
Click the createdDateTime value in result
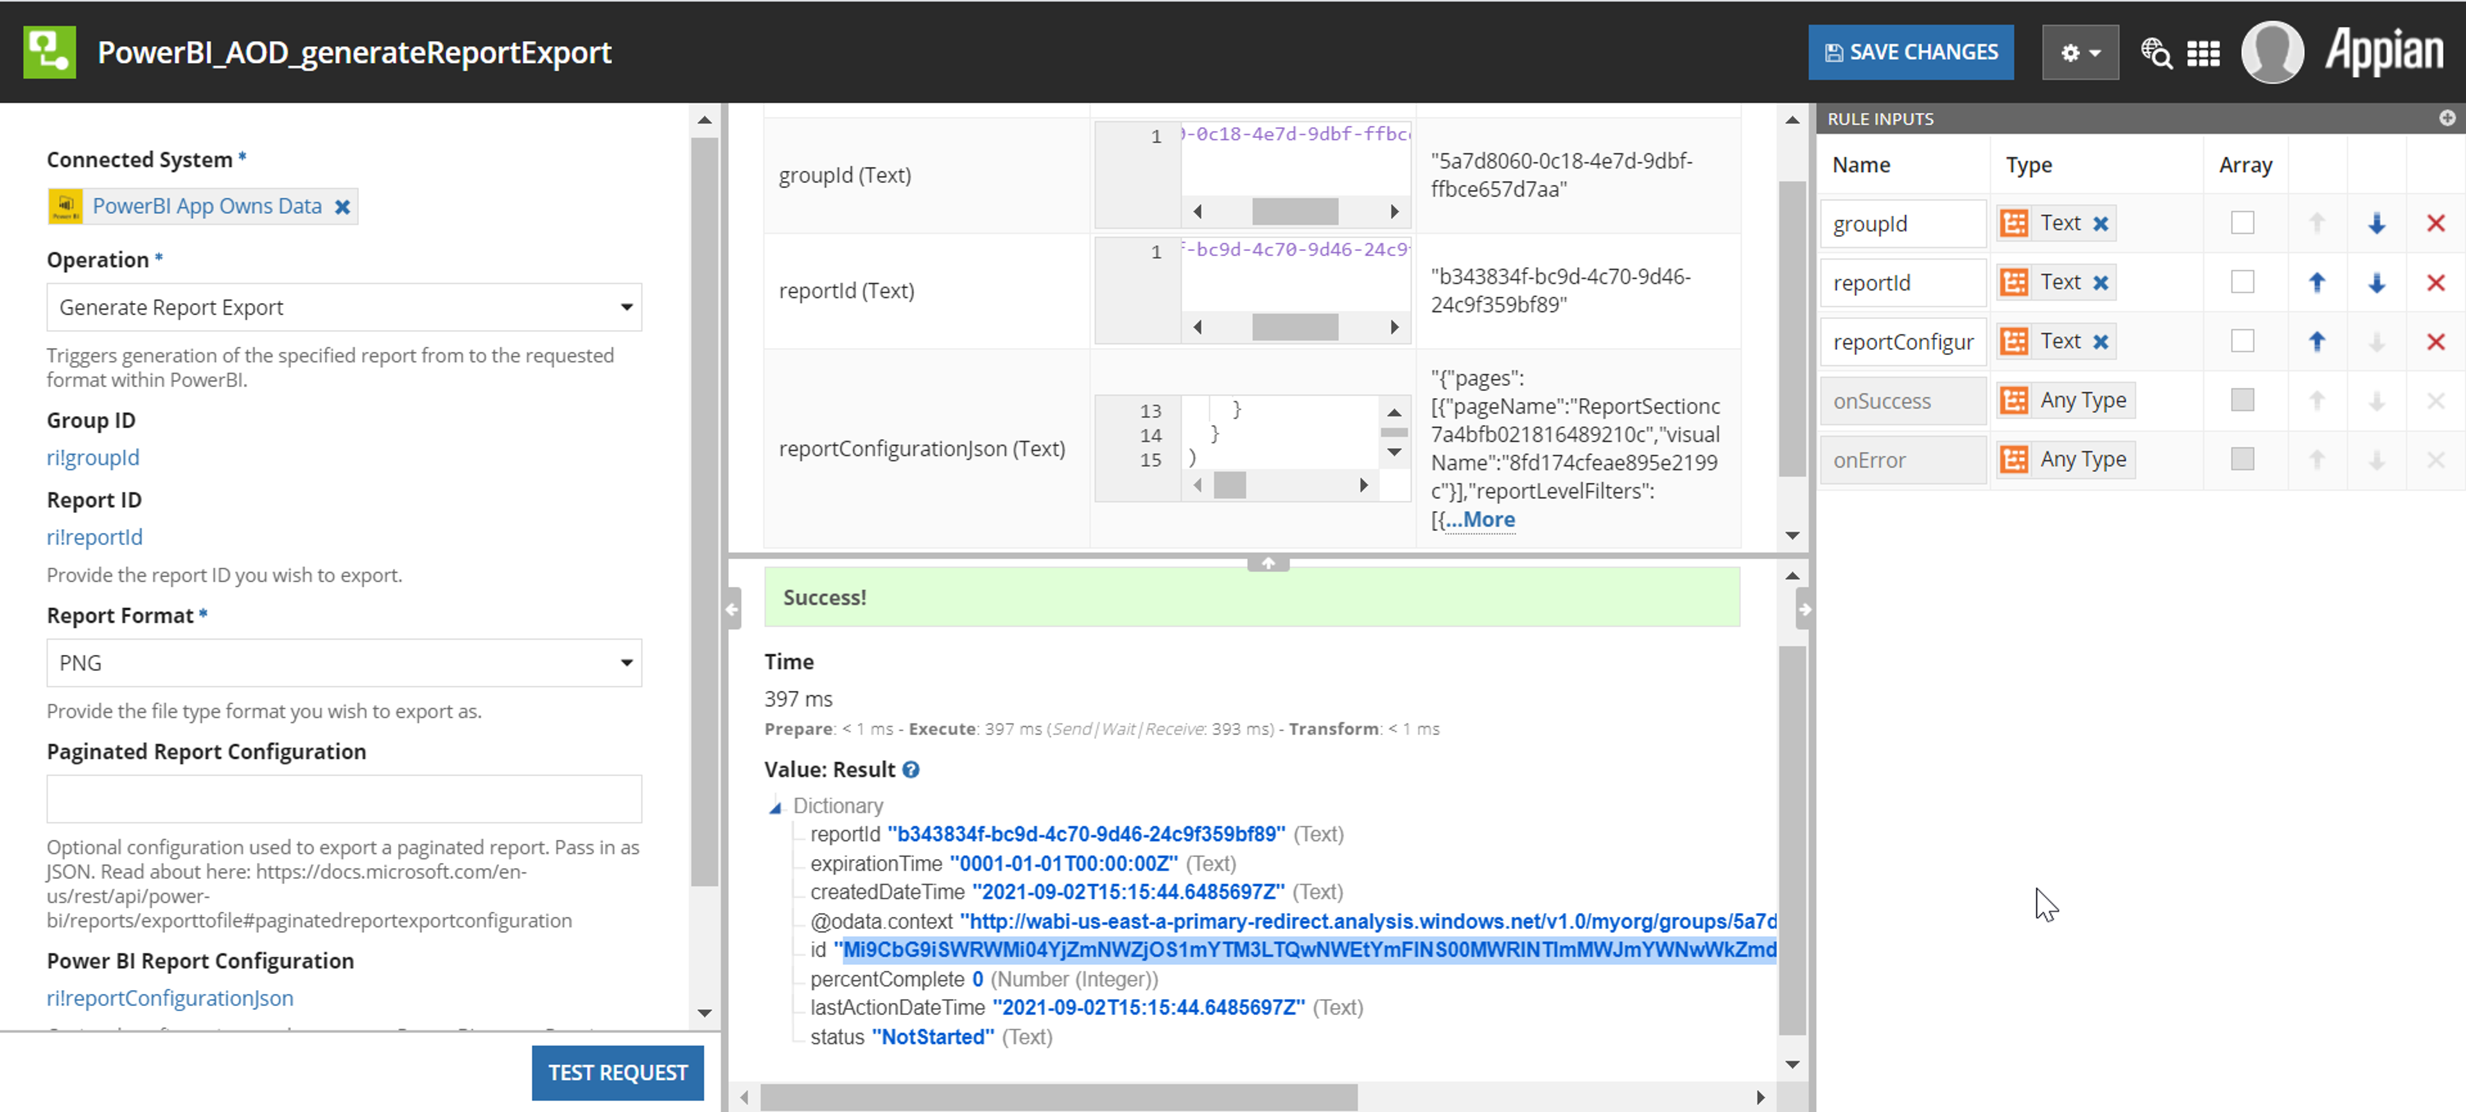tap(1128, 892)
